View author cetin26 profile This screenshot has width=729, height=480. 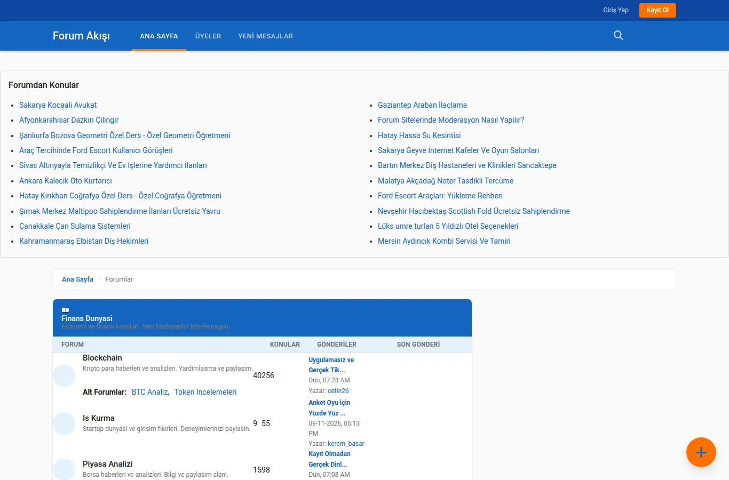tap(338, 391)
